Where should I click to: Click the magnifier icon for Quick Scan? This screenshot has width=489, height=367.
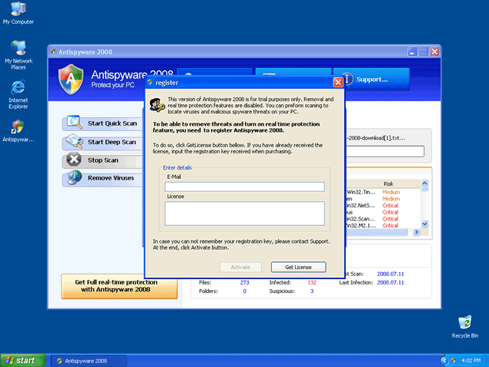coord(74,123)
